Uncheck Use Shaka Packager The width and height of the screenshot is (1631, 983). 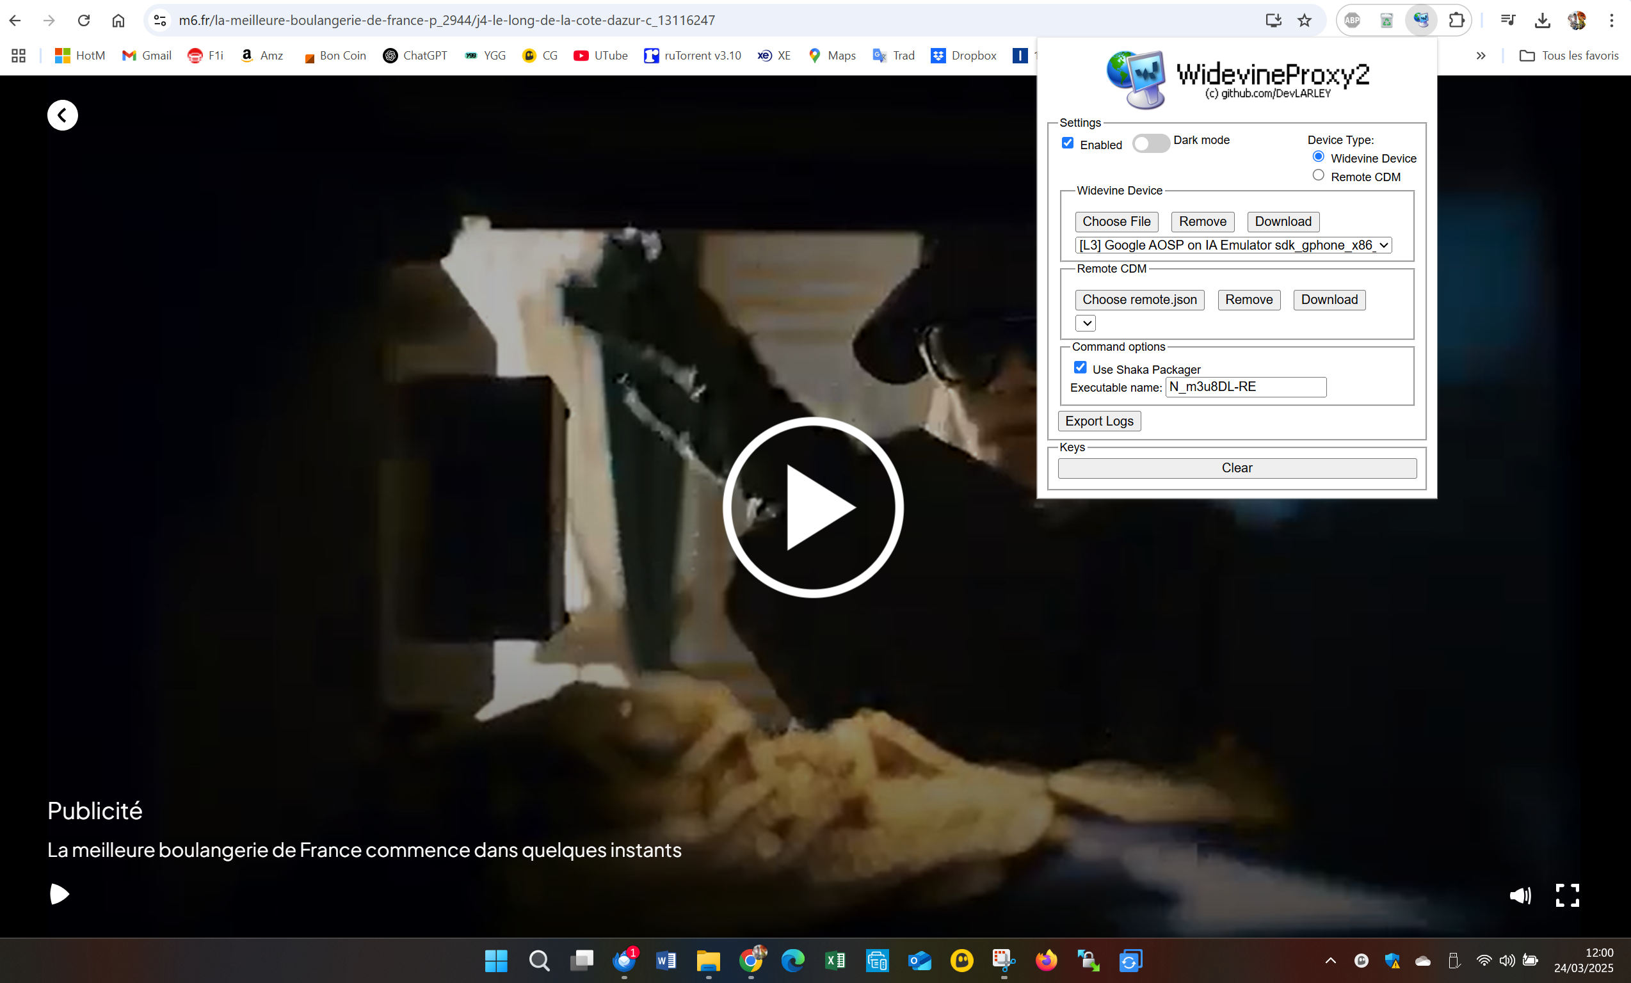[1081, 367]
